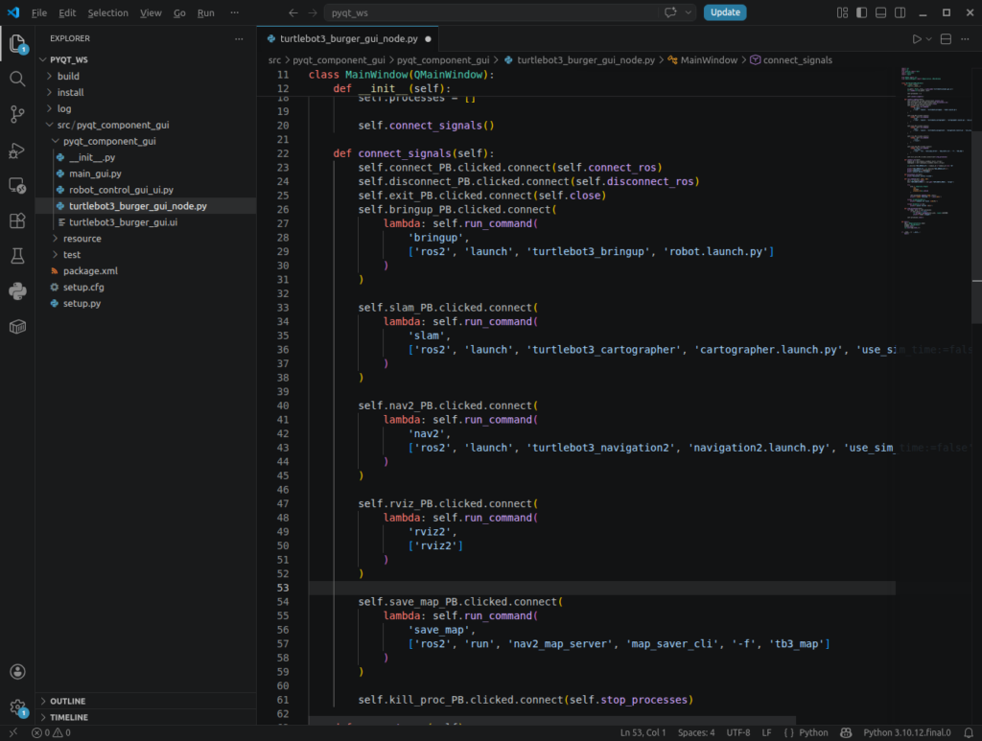The image size is (982, 741).
Task: Open the Remote Explorer view
Action: (17, 185)
